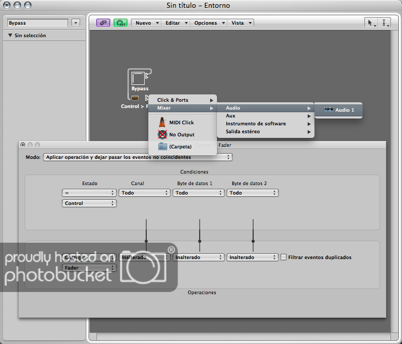Image resolution: width=402 pixels, height=344 pixels.
Task: Select the pointer tool in toolbar
Action: click(371, 23)
